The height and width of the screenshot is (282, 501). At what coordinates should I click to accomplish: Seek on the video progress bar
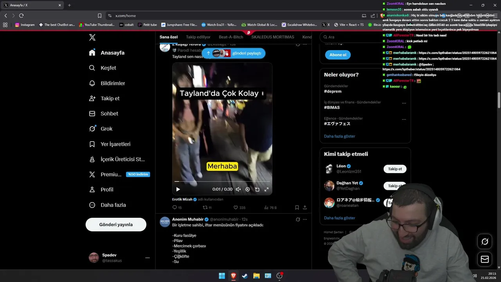(222, 181)
